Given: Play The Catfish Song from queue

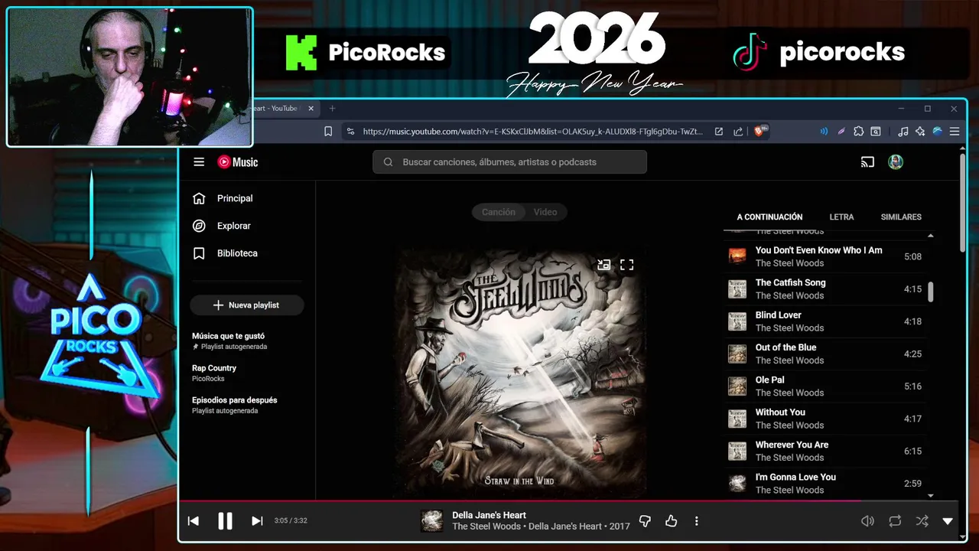Looking at the screenshot, I should (x=825, y=289).
